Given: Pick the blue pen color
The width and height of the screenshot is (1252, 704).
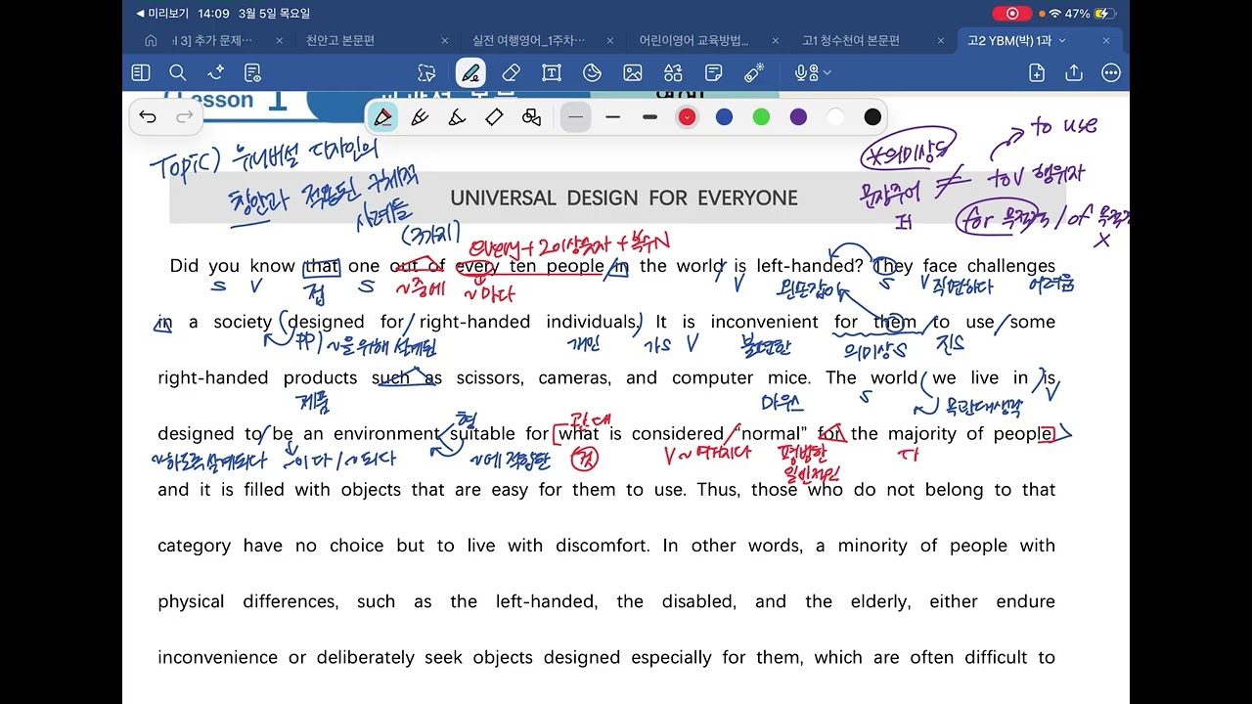Looking at the screenshot, I should tap(724, 117).
